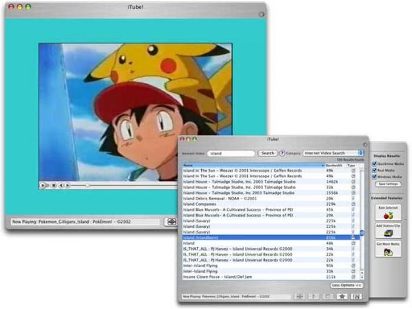This screenshot has width=412, height=309.
Task: Click the stop square icon in search window toolbar
Action: coord(328,296)
